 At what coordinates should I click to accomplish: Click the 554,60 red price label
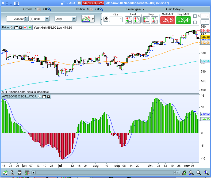205,31
